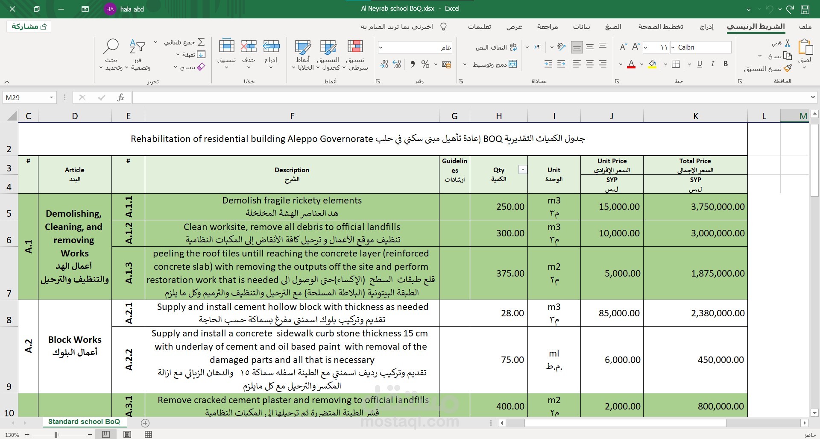Screen dimensions: 820x439
Task: Switch to Page Layout view icon
Action: point(127,434)
